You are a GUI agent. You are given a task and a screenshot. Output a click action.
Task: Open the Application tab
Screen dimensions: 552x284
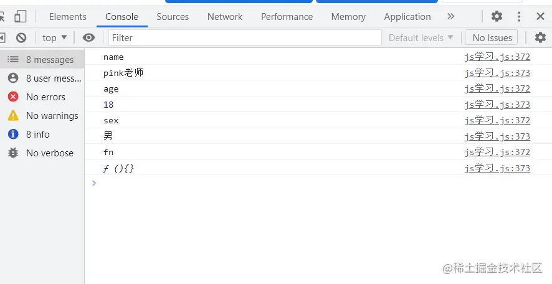tap(407, 17)
